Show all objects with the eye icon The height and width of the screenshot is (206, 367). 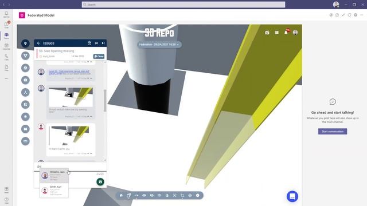pos(144,195)
